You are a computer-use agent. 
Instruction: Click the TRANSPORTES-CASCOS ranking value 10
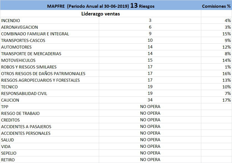(150, 40)
